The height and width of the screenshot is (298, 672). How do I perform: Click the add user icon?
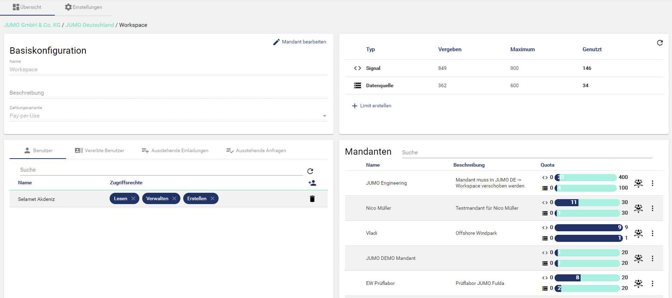point(312,183)
